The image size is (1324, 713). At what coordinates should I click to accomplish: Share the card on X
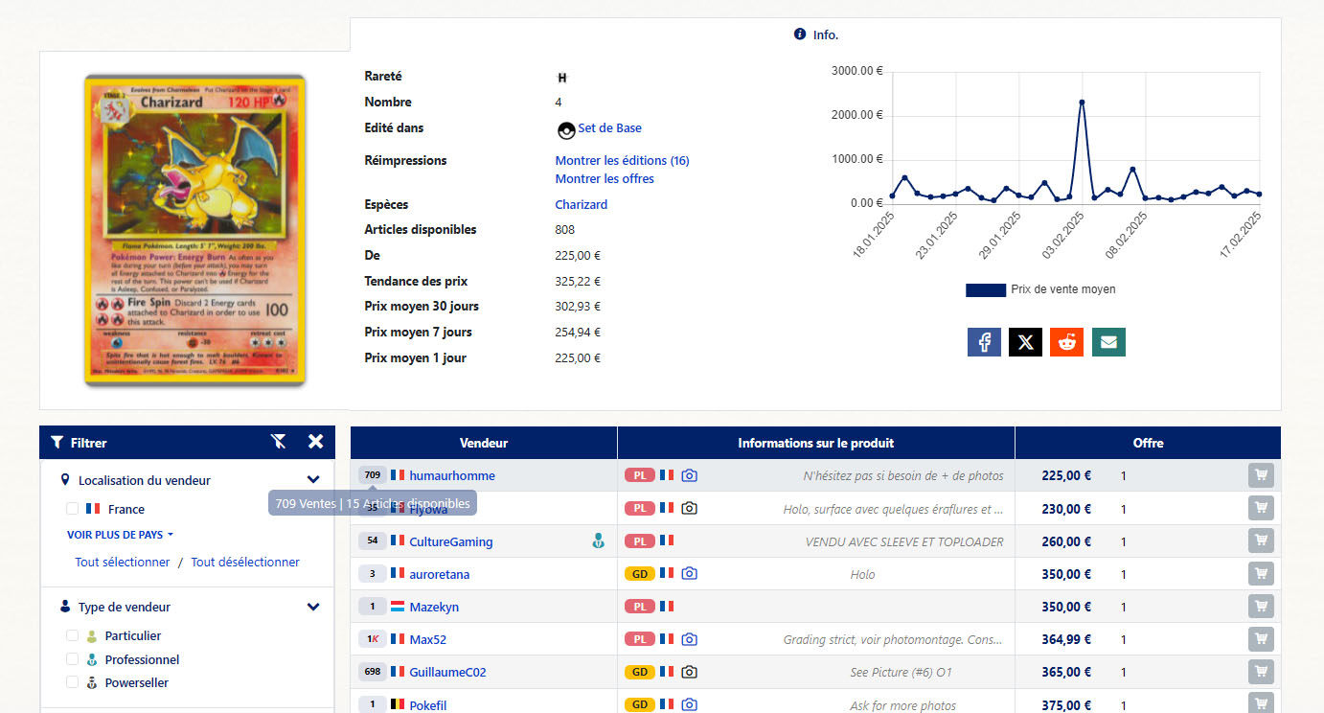click(1025, 342)
